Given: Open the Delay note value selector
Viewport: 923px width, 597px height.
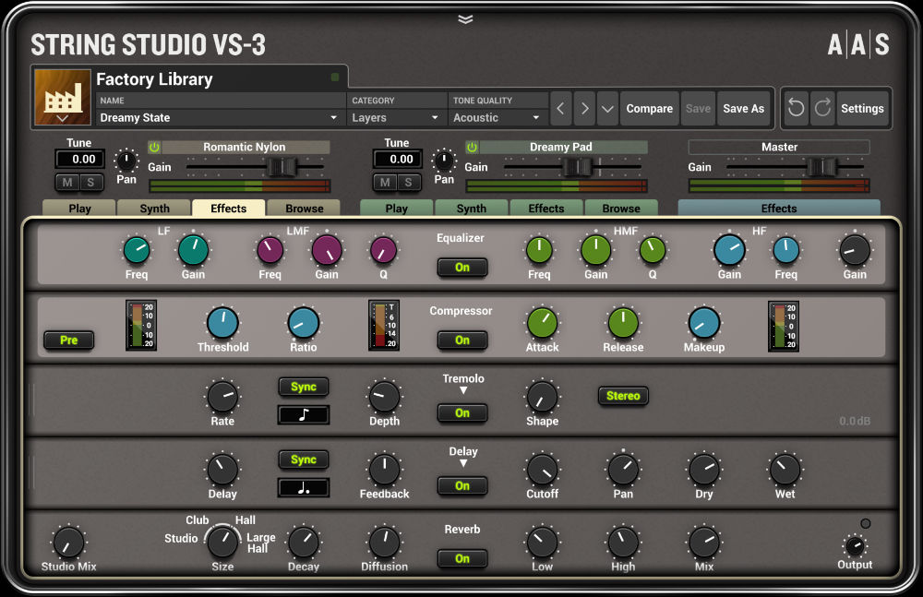Looking at the screenshot, I should tap(303, 488).
